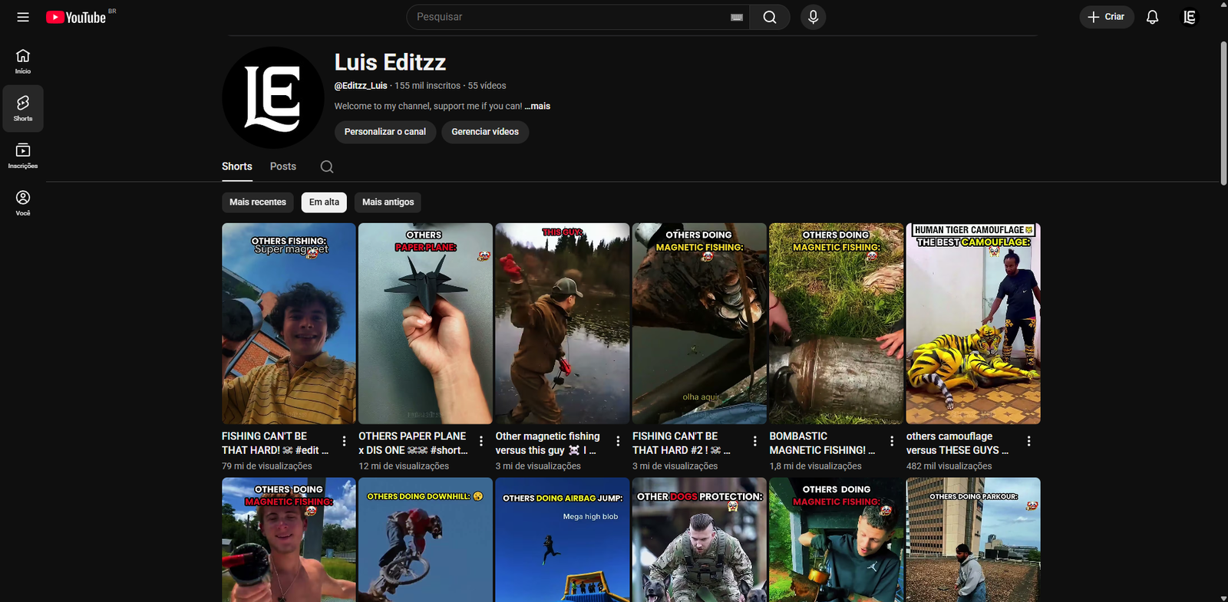The width and height of the screenshot is (1228, 602).
Task: Click the @Editzz_Luis channel handle
Action: click(361, 86)
